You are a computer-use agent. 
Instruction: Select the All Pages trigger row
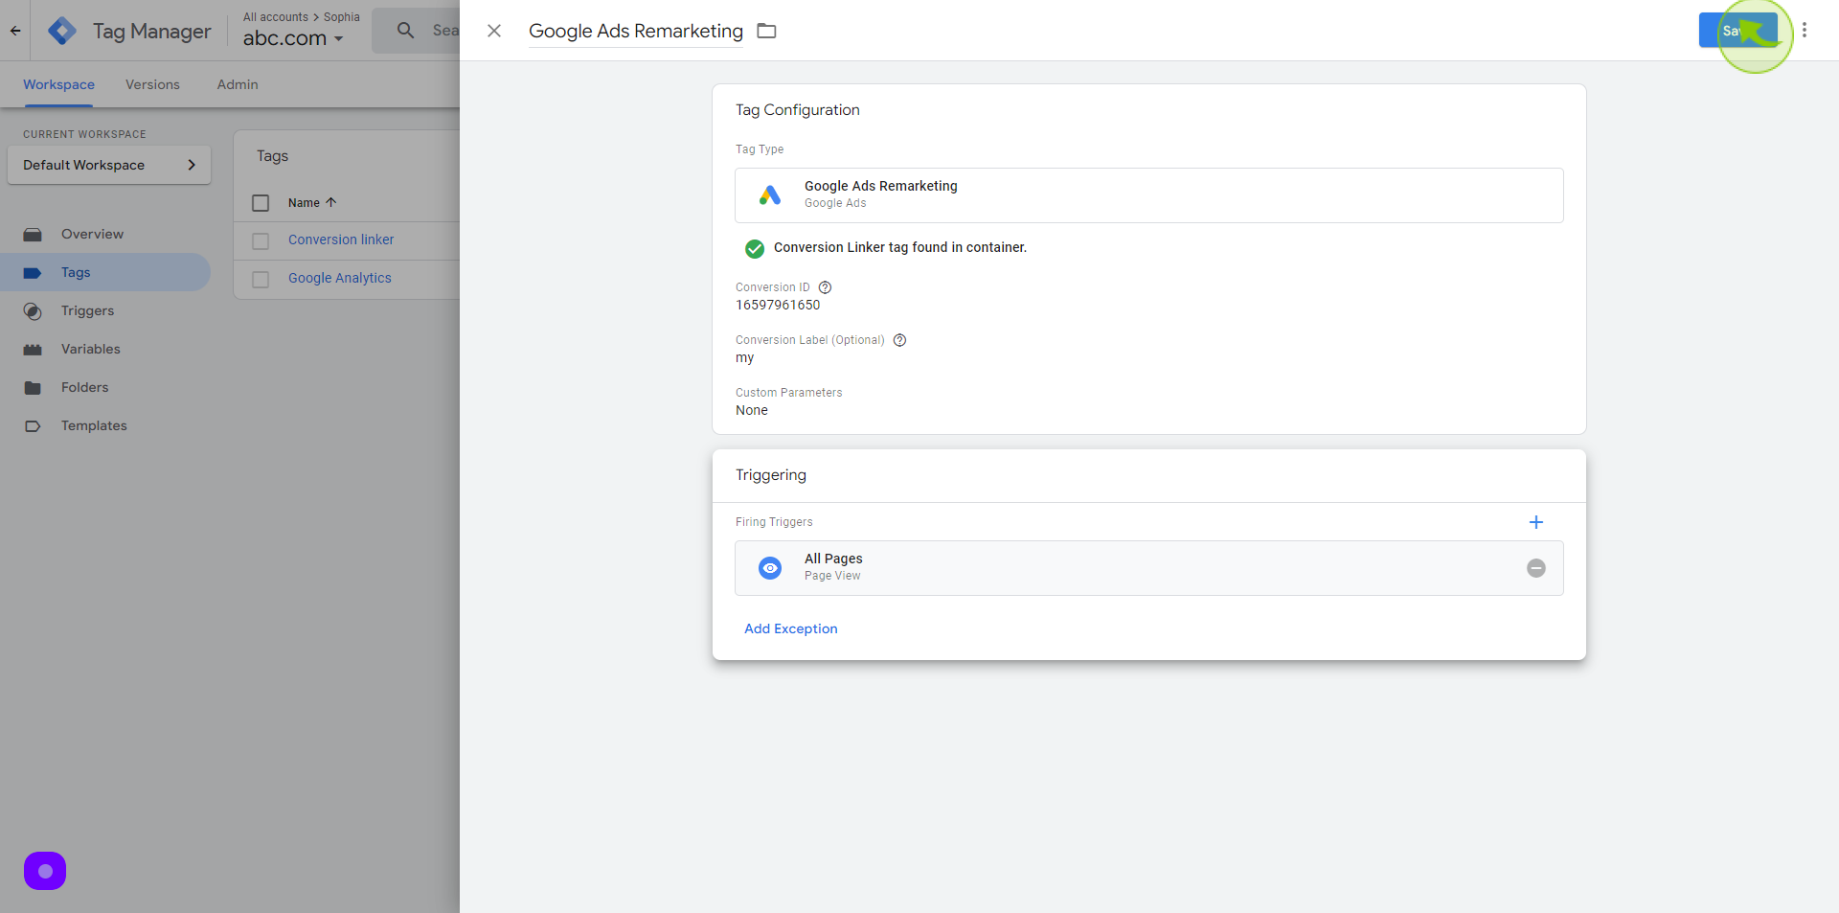1149,568
